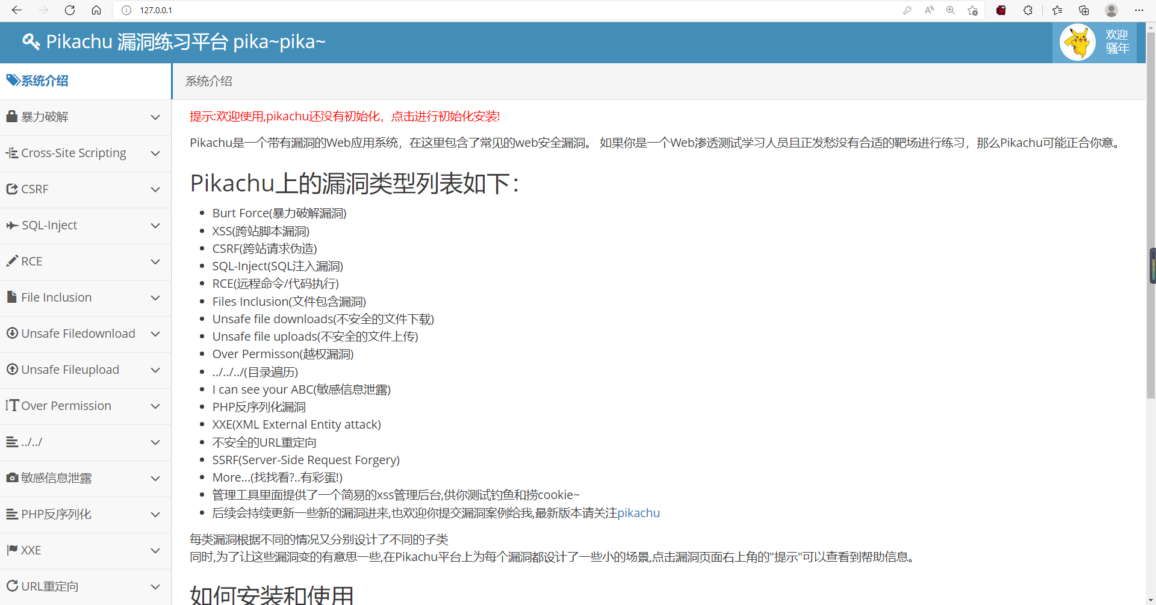Click the 敏感信息泄露 camera icon
The height and width of the screenshot is (605, 1156).
tap(11, 477)
